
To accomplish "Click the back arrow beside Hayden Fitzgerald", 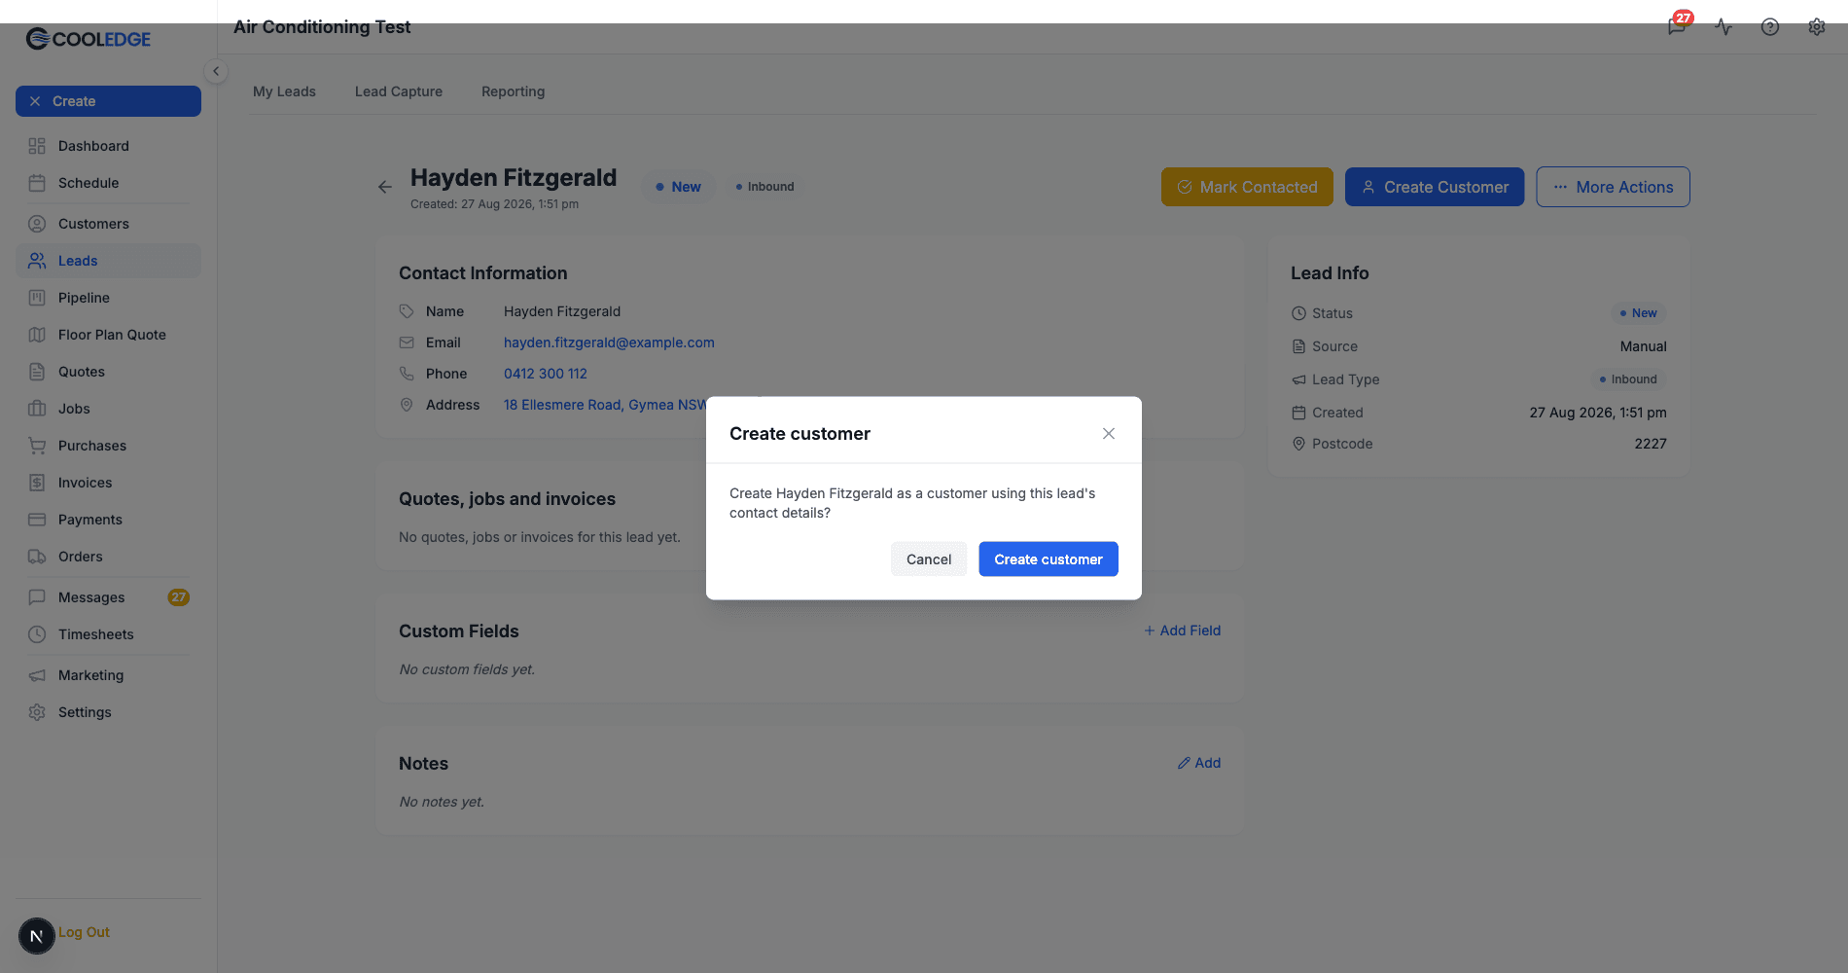I will click(385, 187).
